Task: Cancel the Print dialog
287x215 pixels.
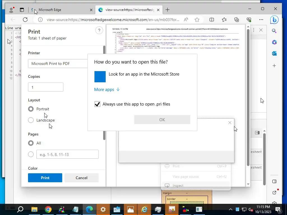Action: point(82,178)
